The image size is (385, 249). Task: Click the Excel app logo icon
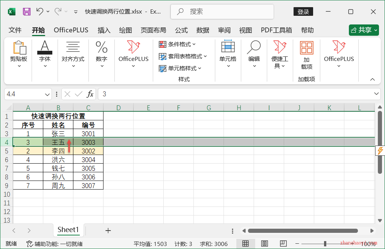12,12
